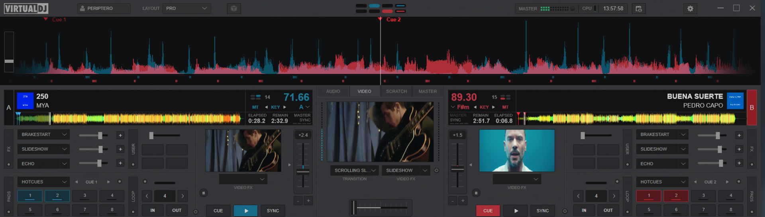
Task: Click deck B SYNC button
Action: [543, 211]
